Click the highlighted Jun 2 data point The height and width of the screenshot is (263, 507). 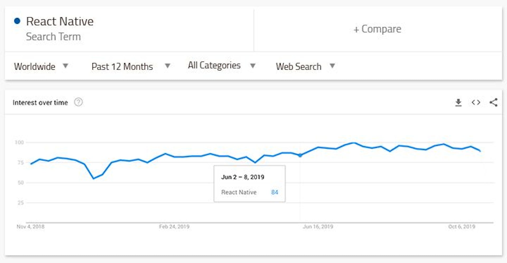pyautogui.click(x=300, y=155)
